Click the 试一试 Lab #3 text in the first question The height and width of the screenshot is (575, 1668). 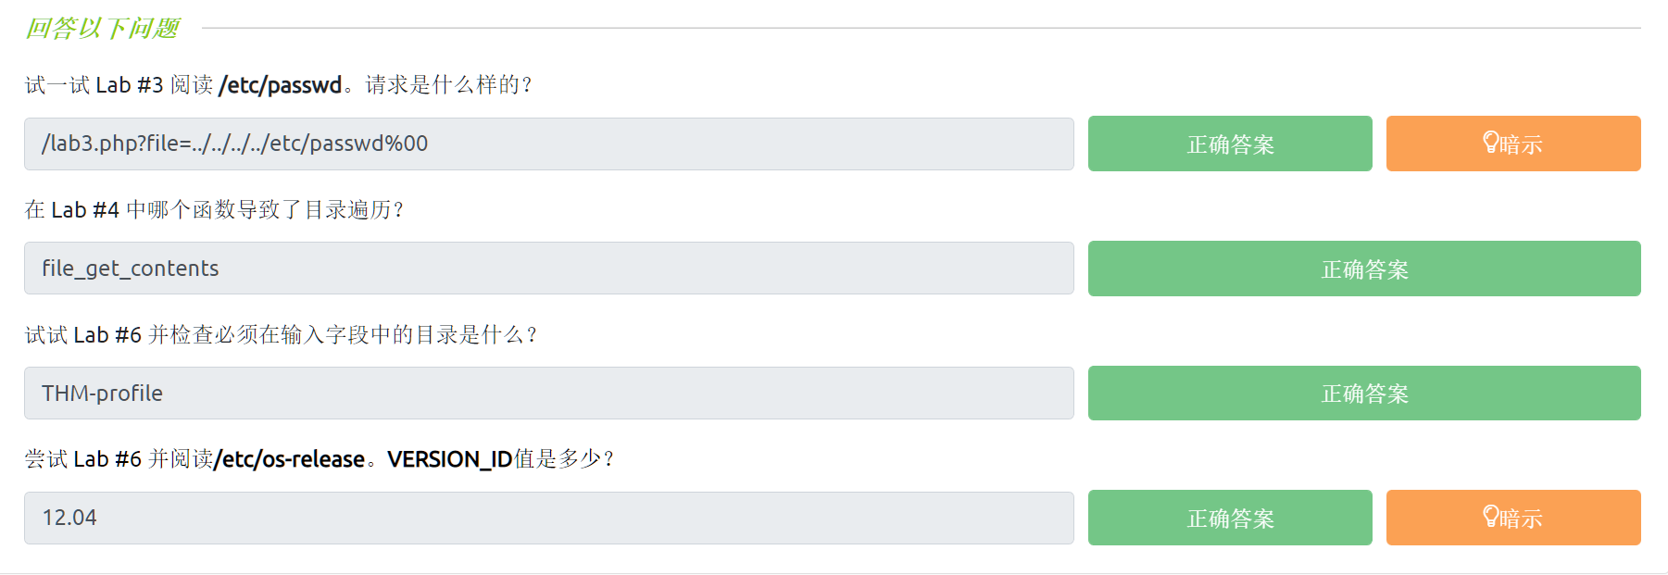point(94,85)
